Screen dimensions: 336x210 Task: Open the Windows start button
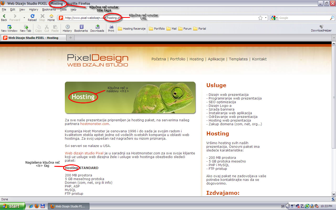click(12, 206)
